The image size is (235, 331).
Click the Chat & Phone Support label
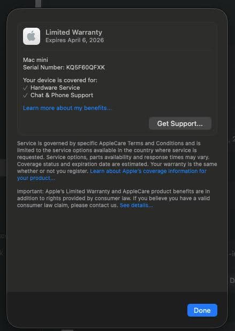(62, 96)
